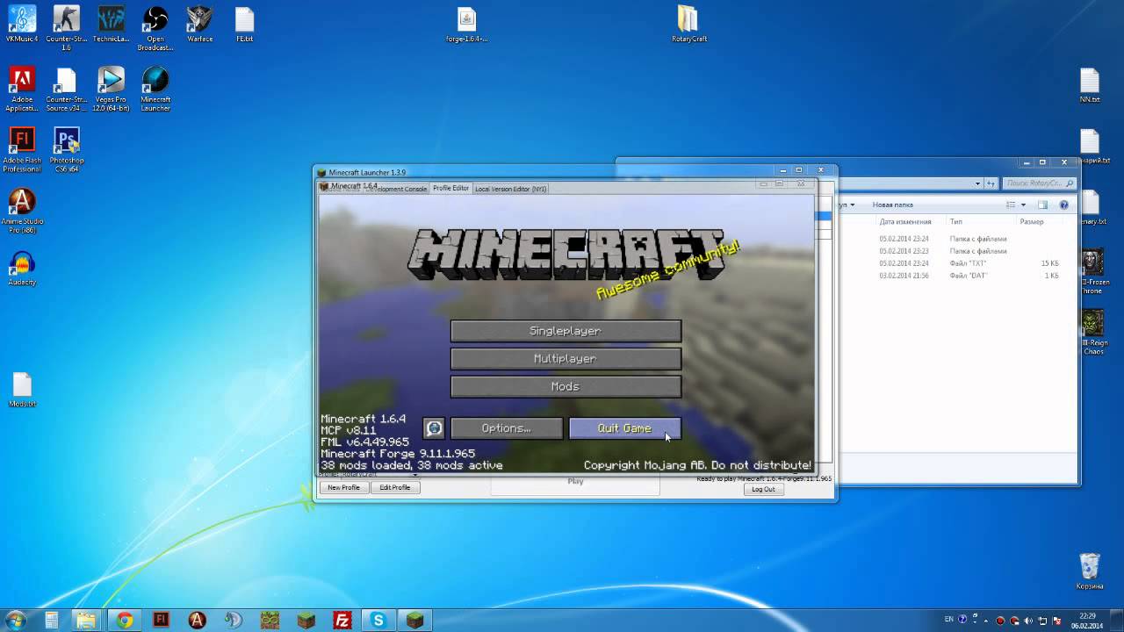Select the Audacity desktop icon
Image resolution: width=1124 pixels, height=632 pixels.
pos(22,269)
